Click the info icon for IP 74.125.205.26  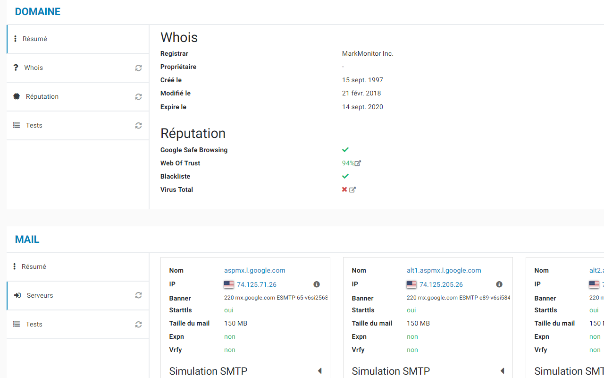coord(499,284)
